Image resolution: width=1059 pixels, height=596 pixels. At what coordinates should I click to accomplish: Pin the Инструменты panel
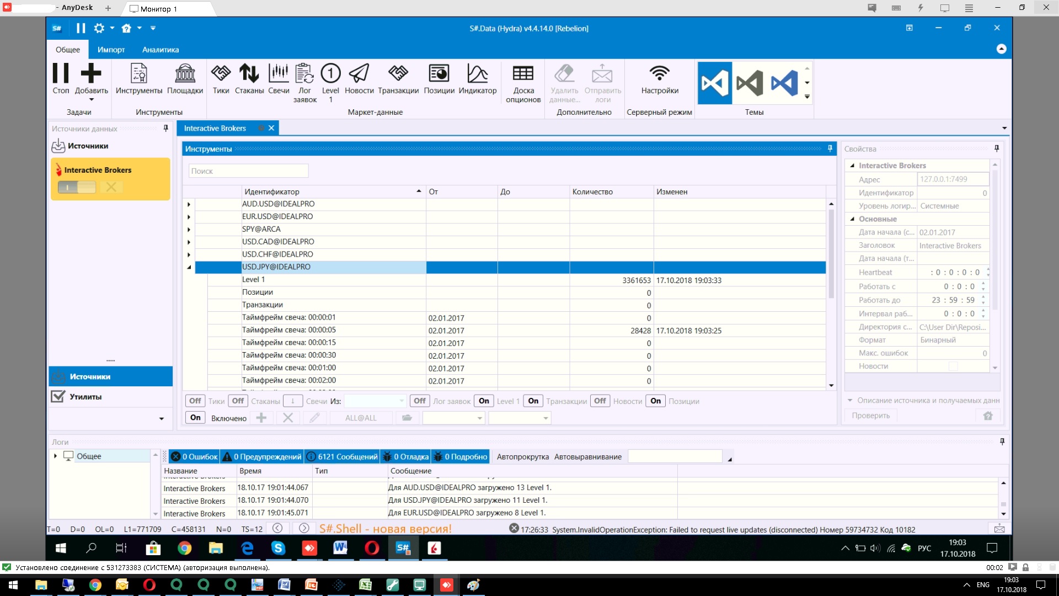[830, 148]
